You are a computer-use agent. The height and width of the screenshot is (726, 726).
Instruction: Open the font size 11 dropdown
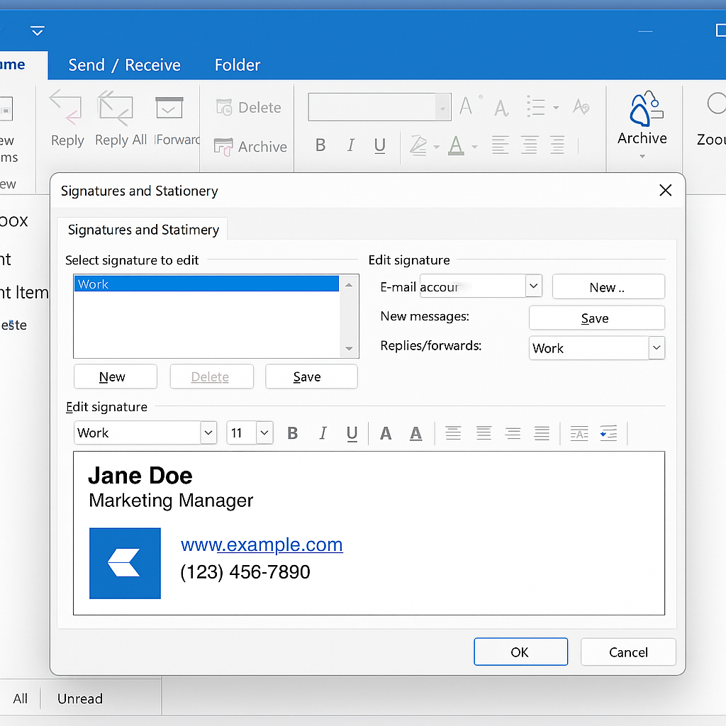click(264, 432)
